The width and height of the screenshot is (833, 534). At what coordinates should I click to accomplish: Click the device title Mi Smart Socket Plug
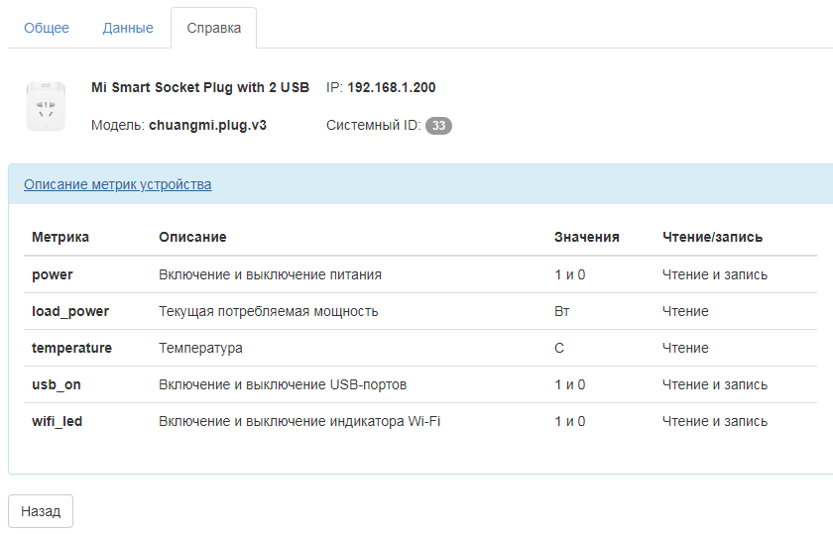coord(200,87)
